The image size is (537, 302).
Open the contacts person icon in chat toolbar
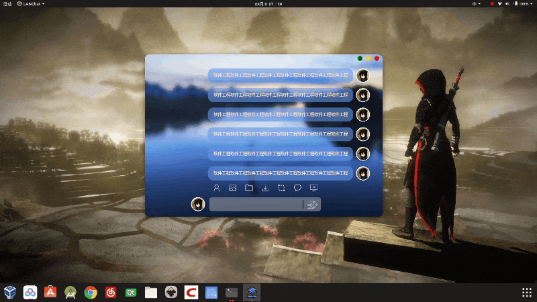point(216,188)
